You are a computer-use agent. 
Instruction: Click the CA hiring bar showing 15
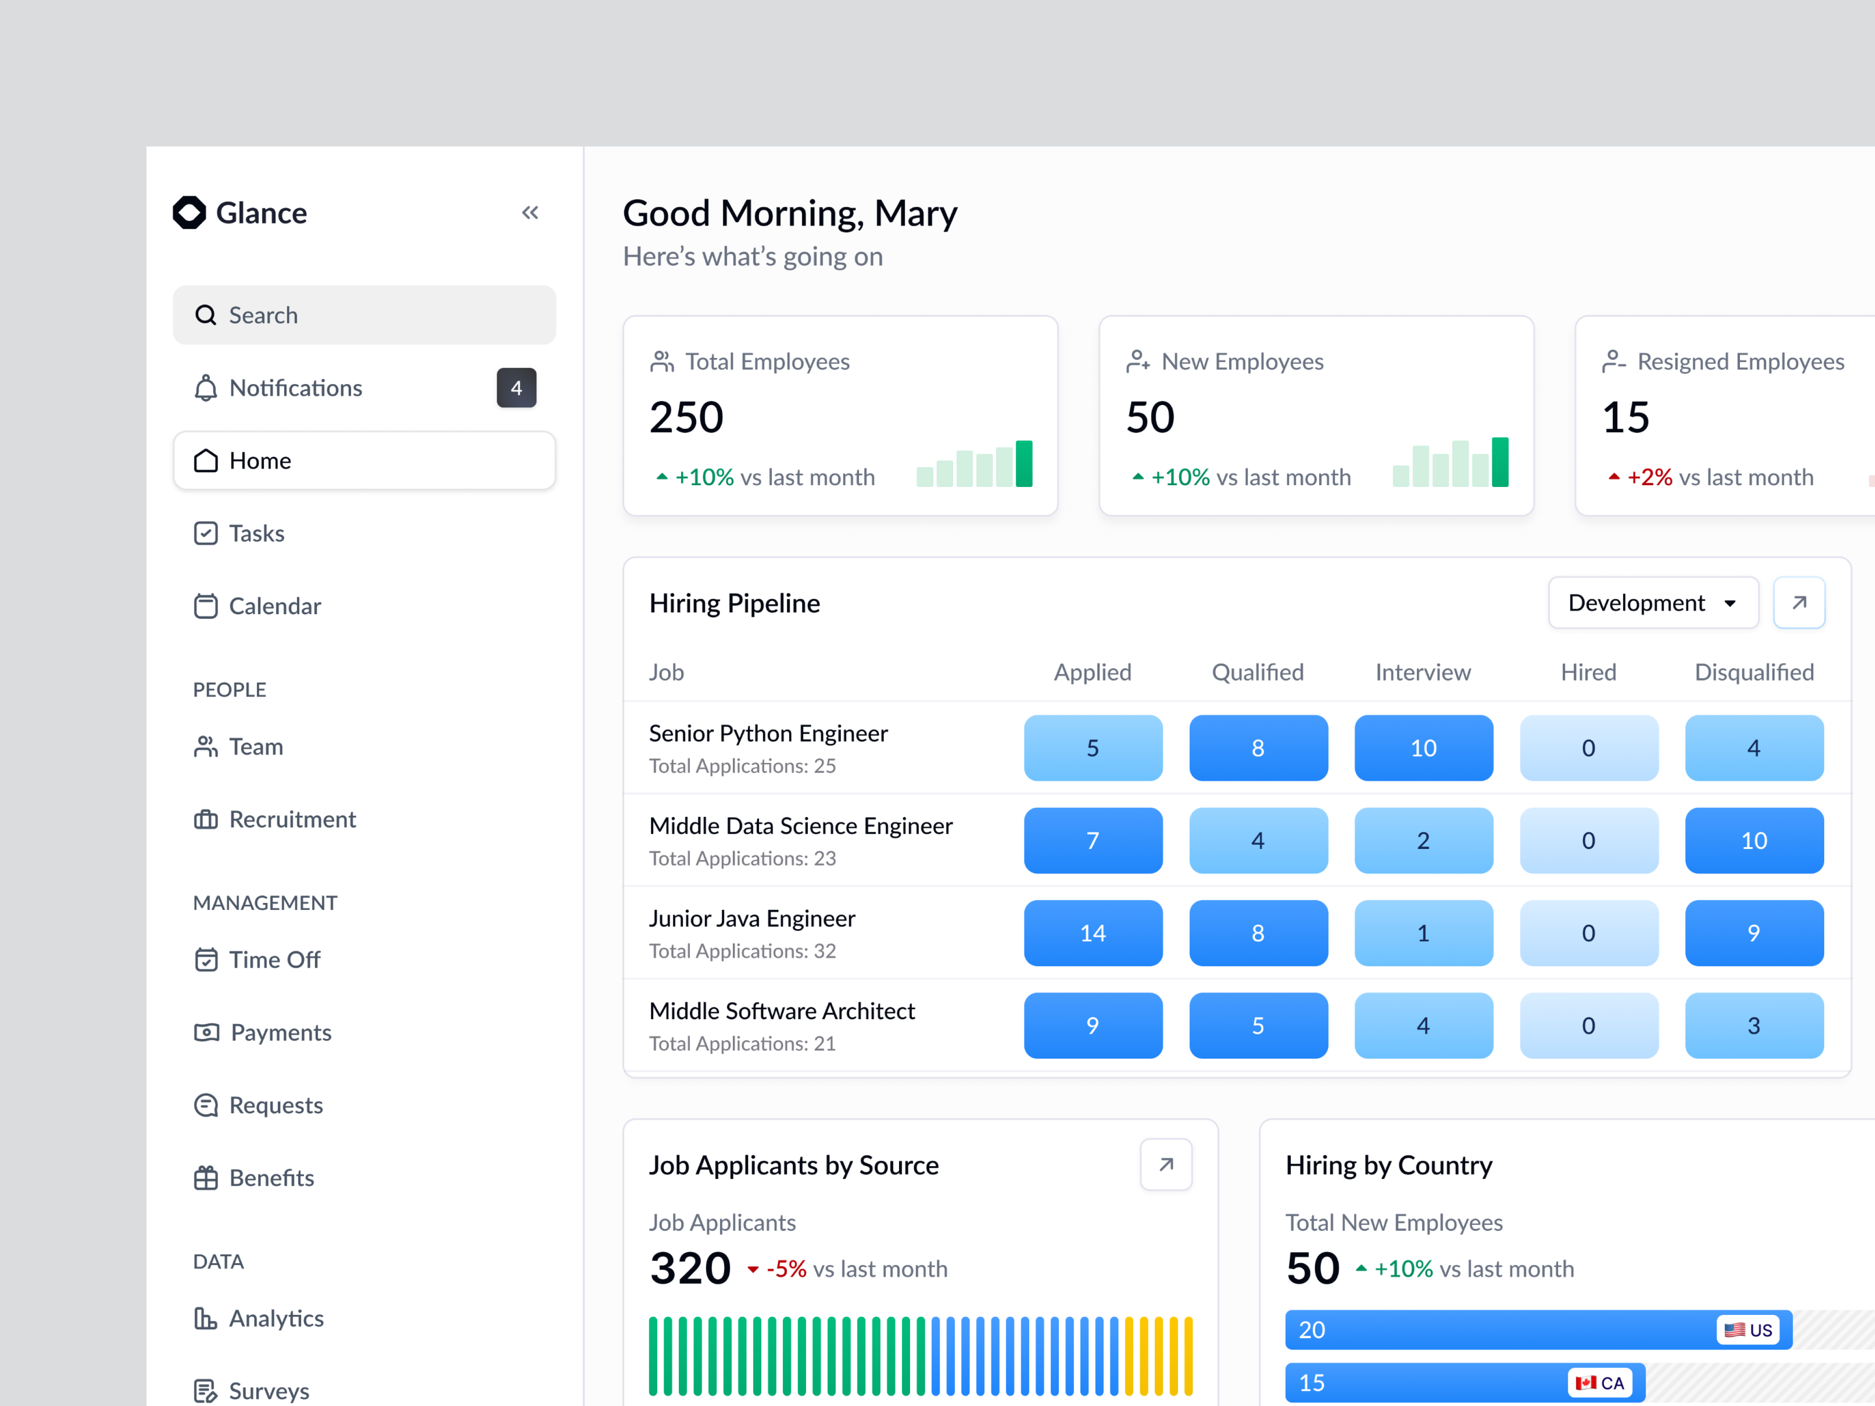click(1465, 1383)
